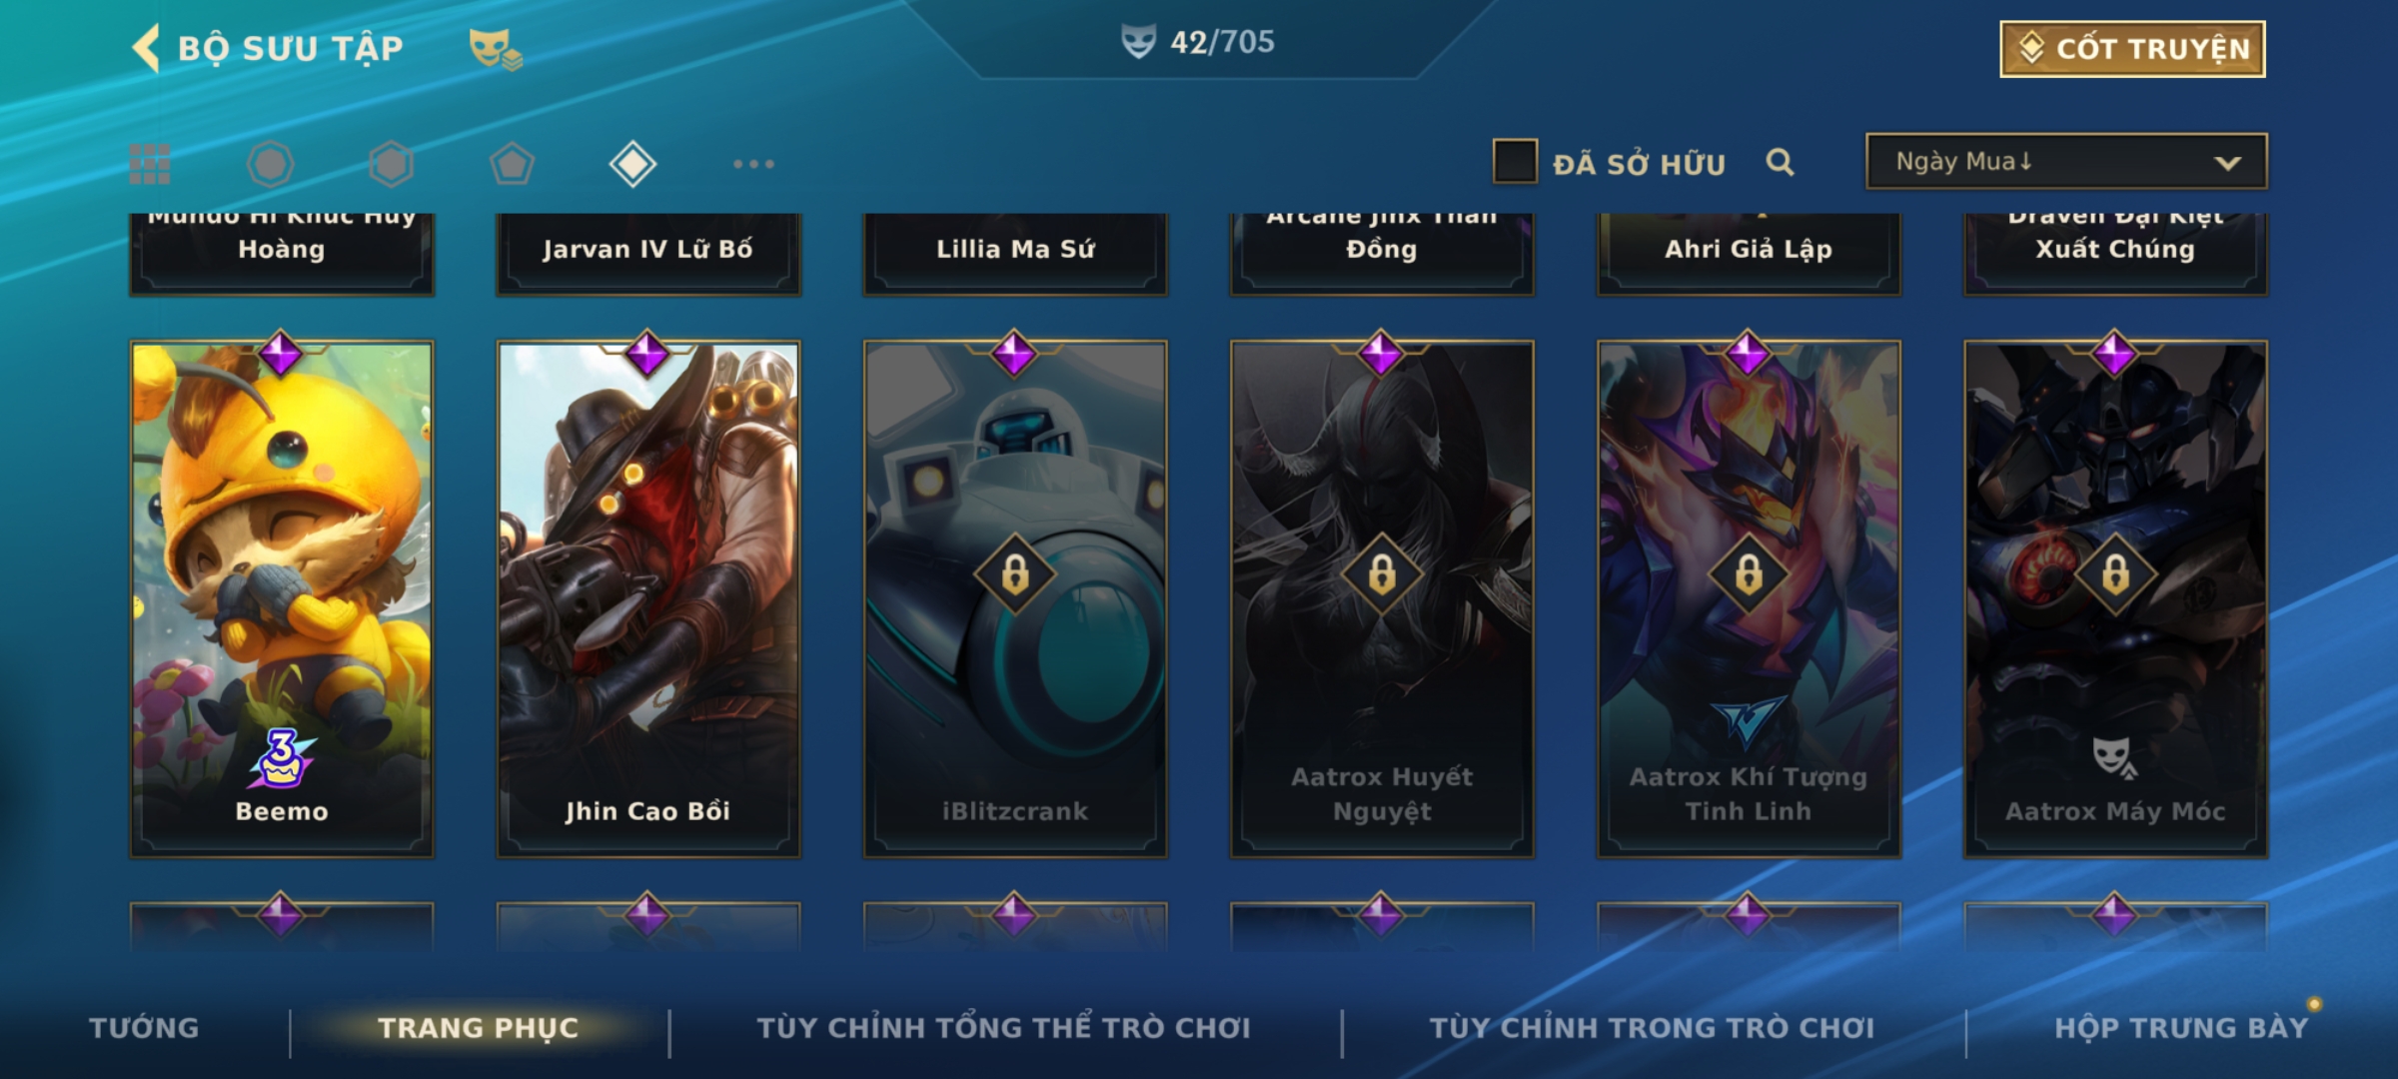Select the locked Aatrox Máy Móc skin

tap(2115, 598)
